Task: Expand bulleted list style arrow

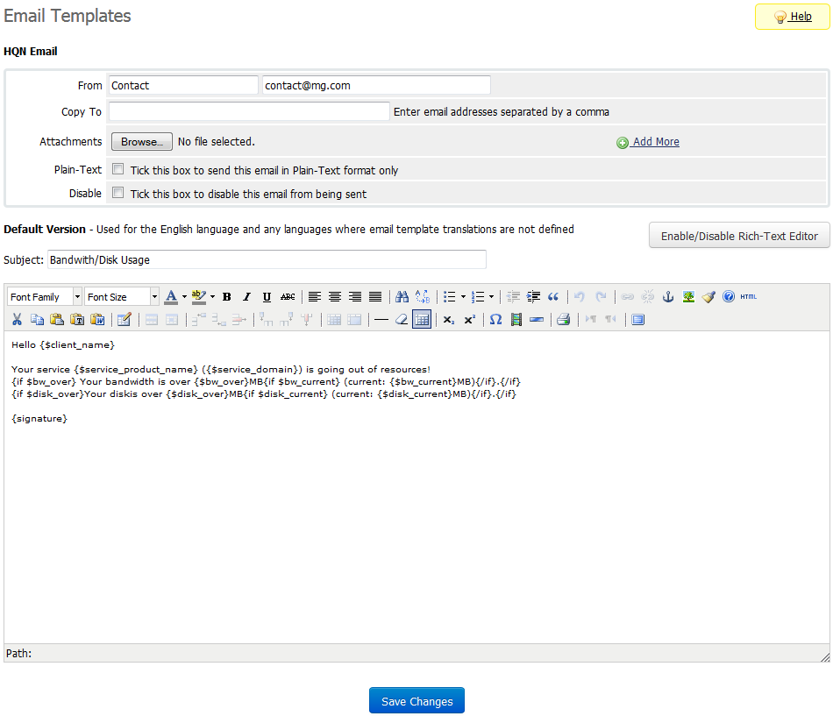Action: [463, 297]
